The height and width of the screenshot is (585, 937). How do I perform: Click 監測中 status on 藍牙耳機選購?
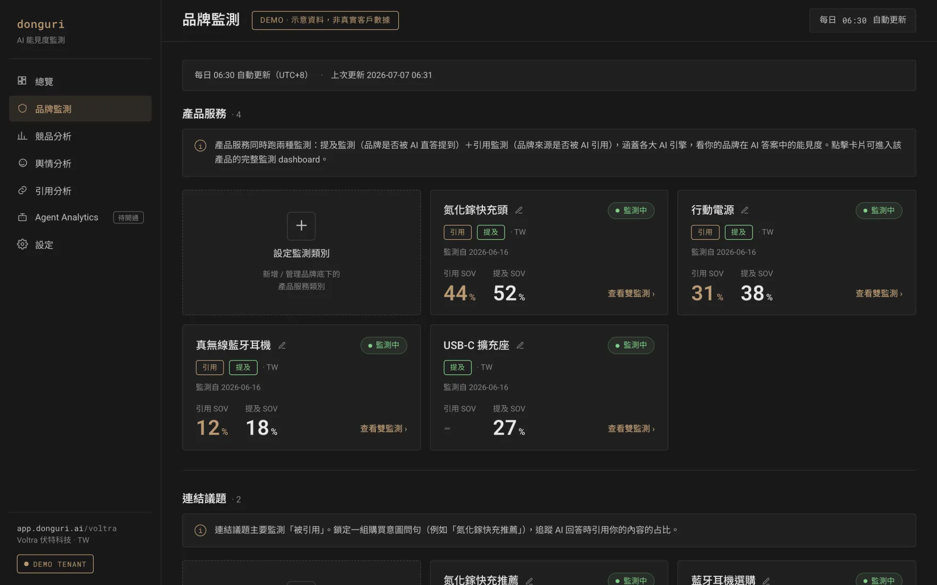[878, 580]
